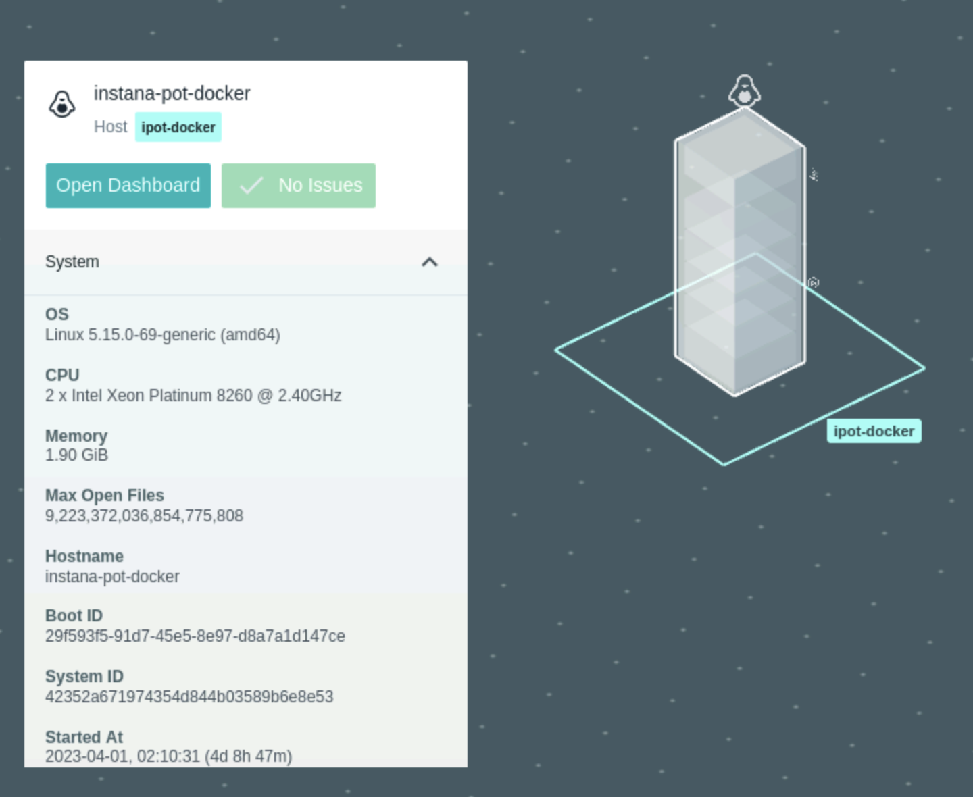Click the CPU label
This screenshot has width=973, height=797.
tap(62, 375)
